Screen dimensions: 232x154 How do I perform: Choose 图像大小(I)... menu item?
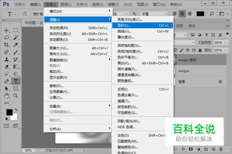(78, 48)
